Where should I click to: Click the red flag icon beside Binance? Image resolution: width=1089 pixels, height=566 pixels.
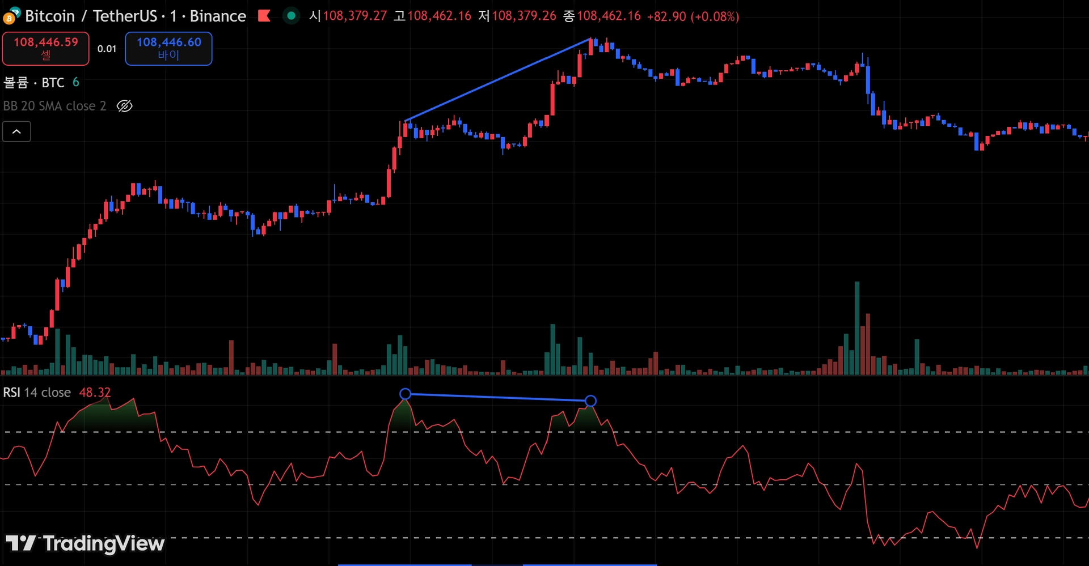coord(264,16)
